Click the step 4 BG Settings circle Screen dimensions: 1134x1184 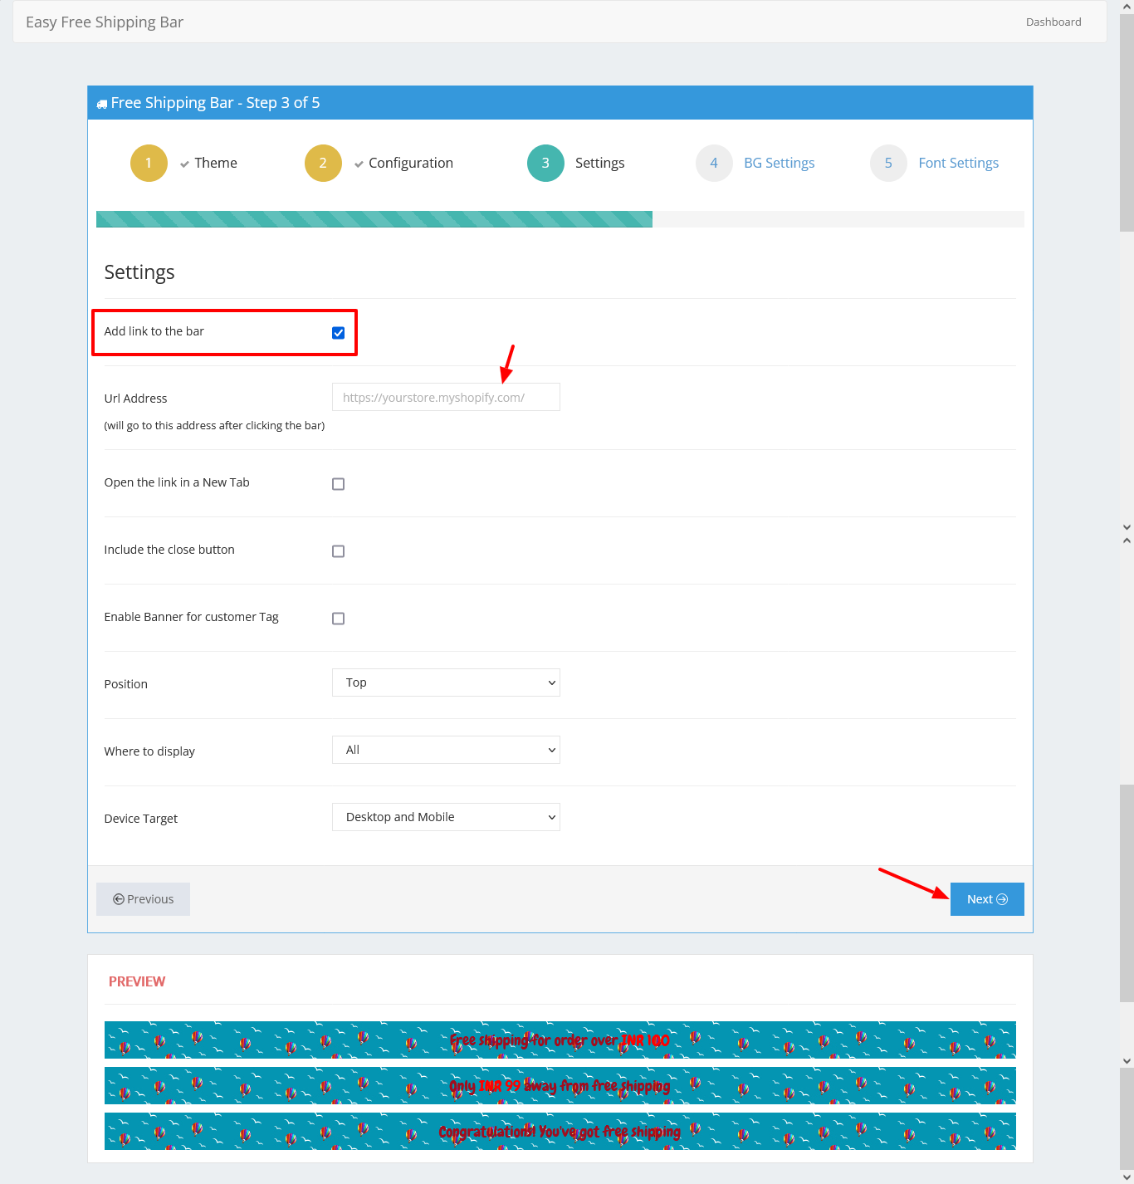(714, 163)
